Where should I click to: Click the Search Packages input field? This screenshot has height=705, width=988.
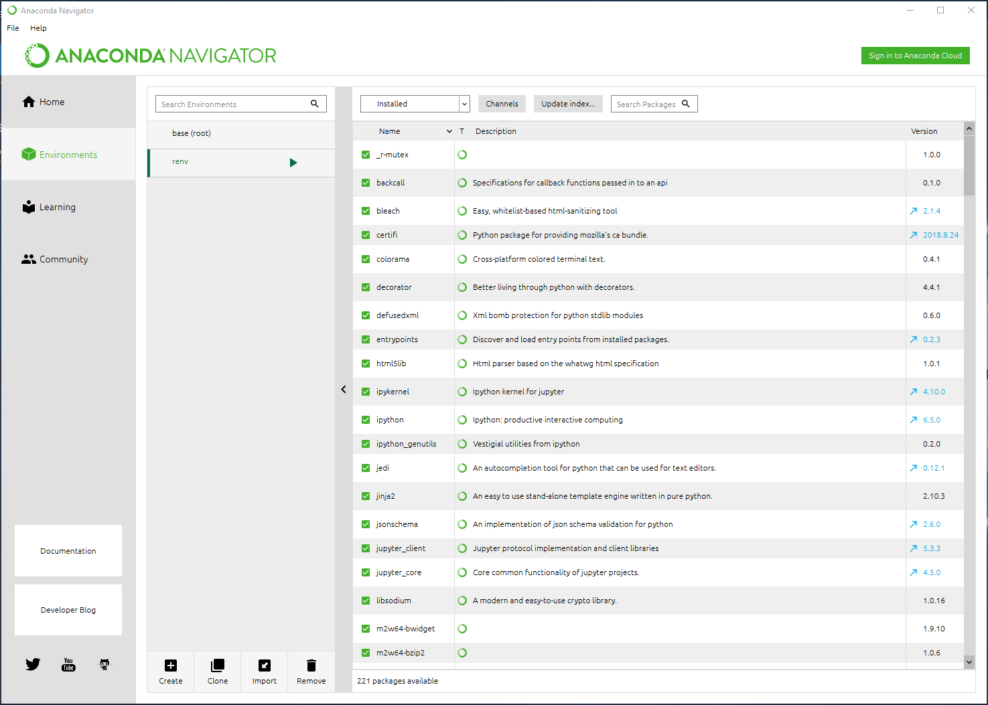[x=646, y=104]
